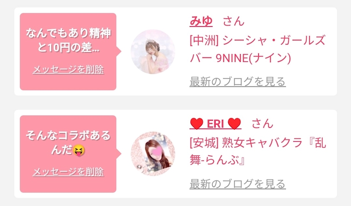View the latest blog of みゆ

[x=237, y=81]
